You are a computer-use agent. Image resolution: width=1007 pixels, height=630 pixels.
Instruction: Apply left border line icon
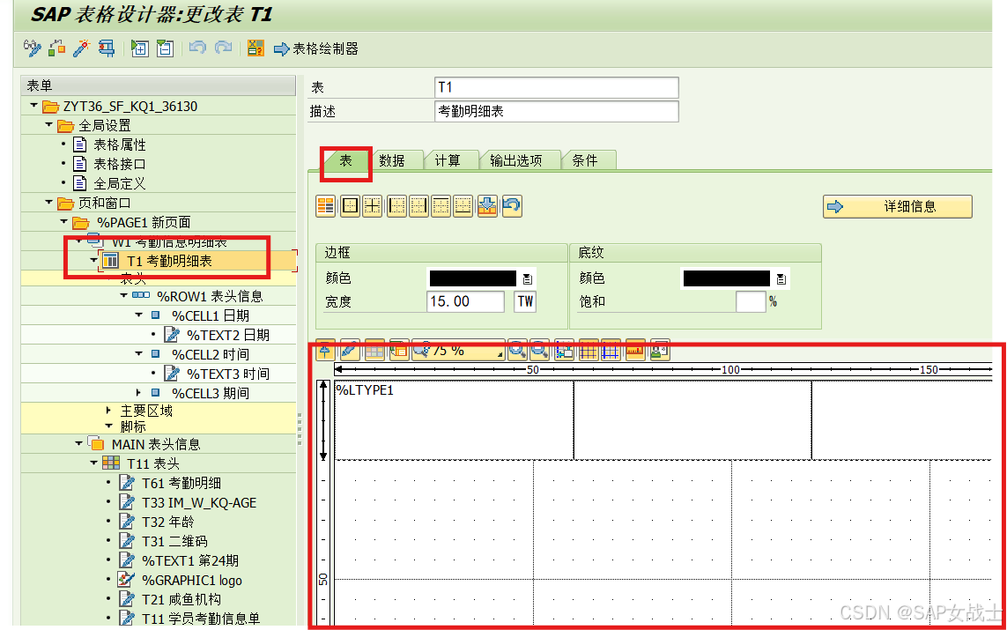click(x=396, y=206)
